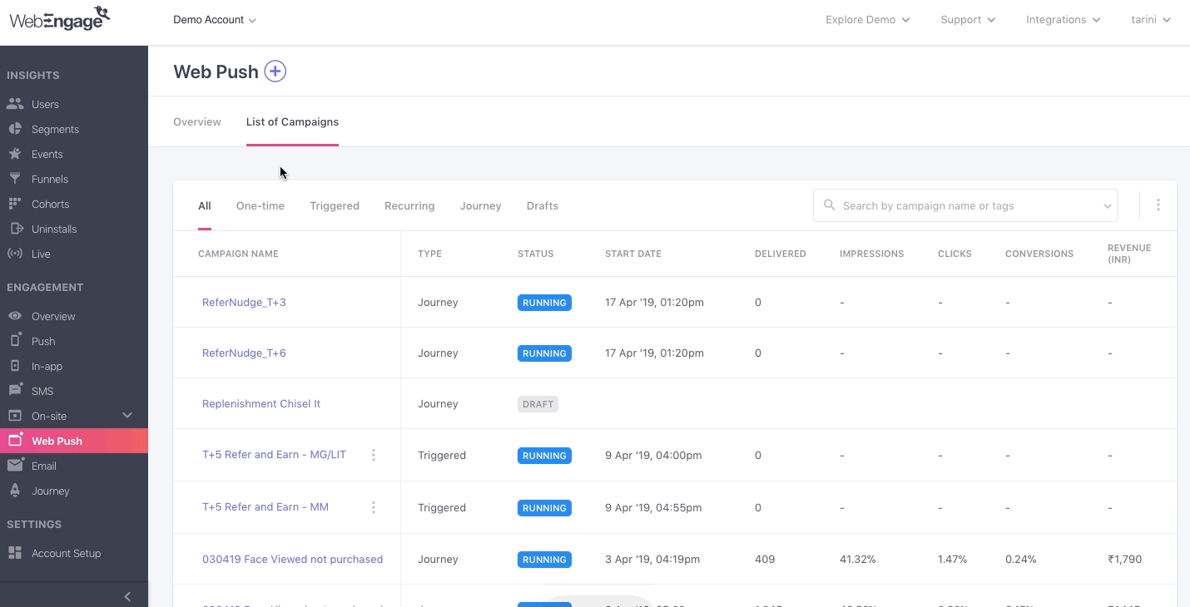Open T+5 Refer and Earn - MG/LIT campaign
1190x607 pixels.
[274, 455]
